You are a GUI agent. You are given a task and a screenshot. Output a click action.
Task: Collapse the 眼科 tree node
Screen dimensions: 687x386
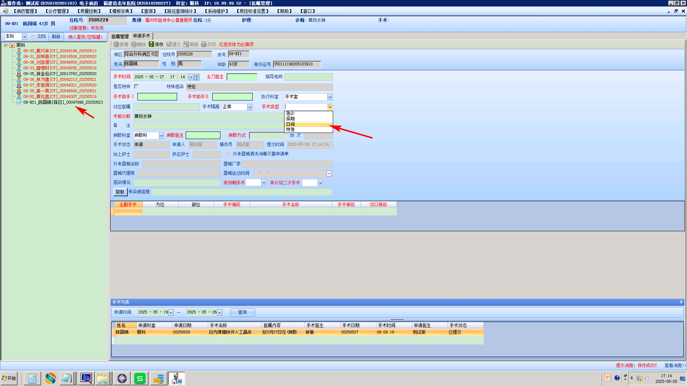coord(6,45)
